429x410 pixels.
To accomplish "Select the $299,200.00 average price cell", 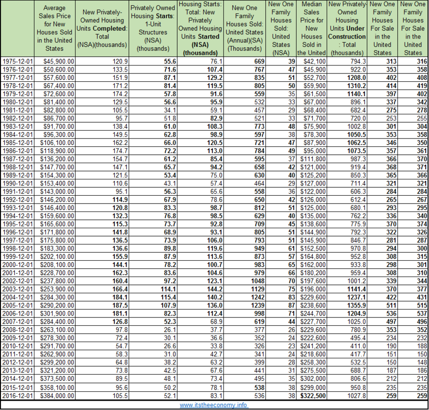I will click(55, 362).
